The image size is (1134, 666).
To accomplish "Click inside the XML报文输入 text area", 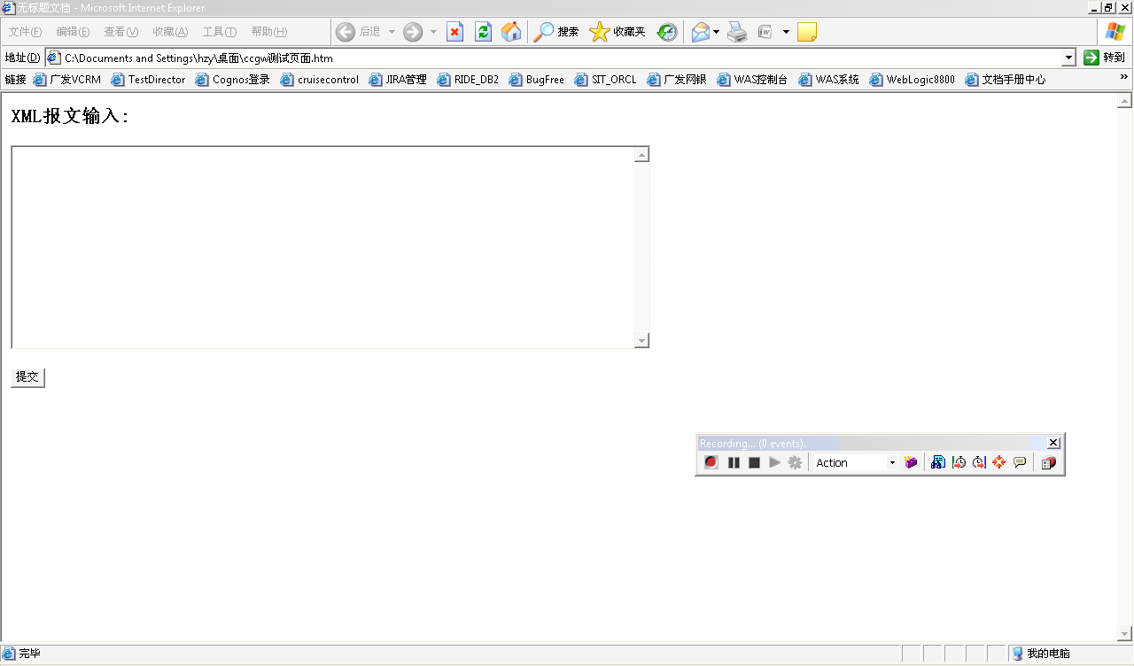I will pos(322,247).
